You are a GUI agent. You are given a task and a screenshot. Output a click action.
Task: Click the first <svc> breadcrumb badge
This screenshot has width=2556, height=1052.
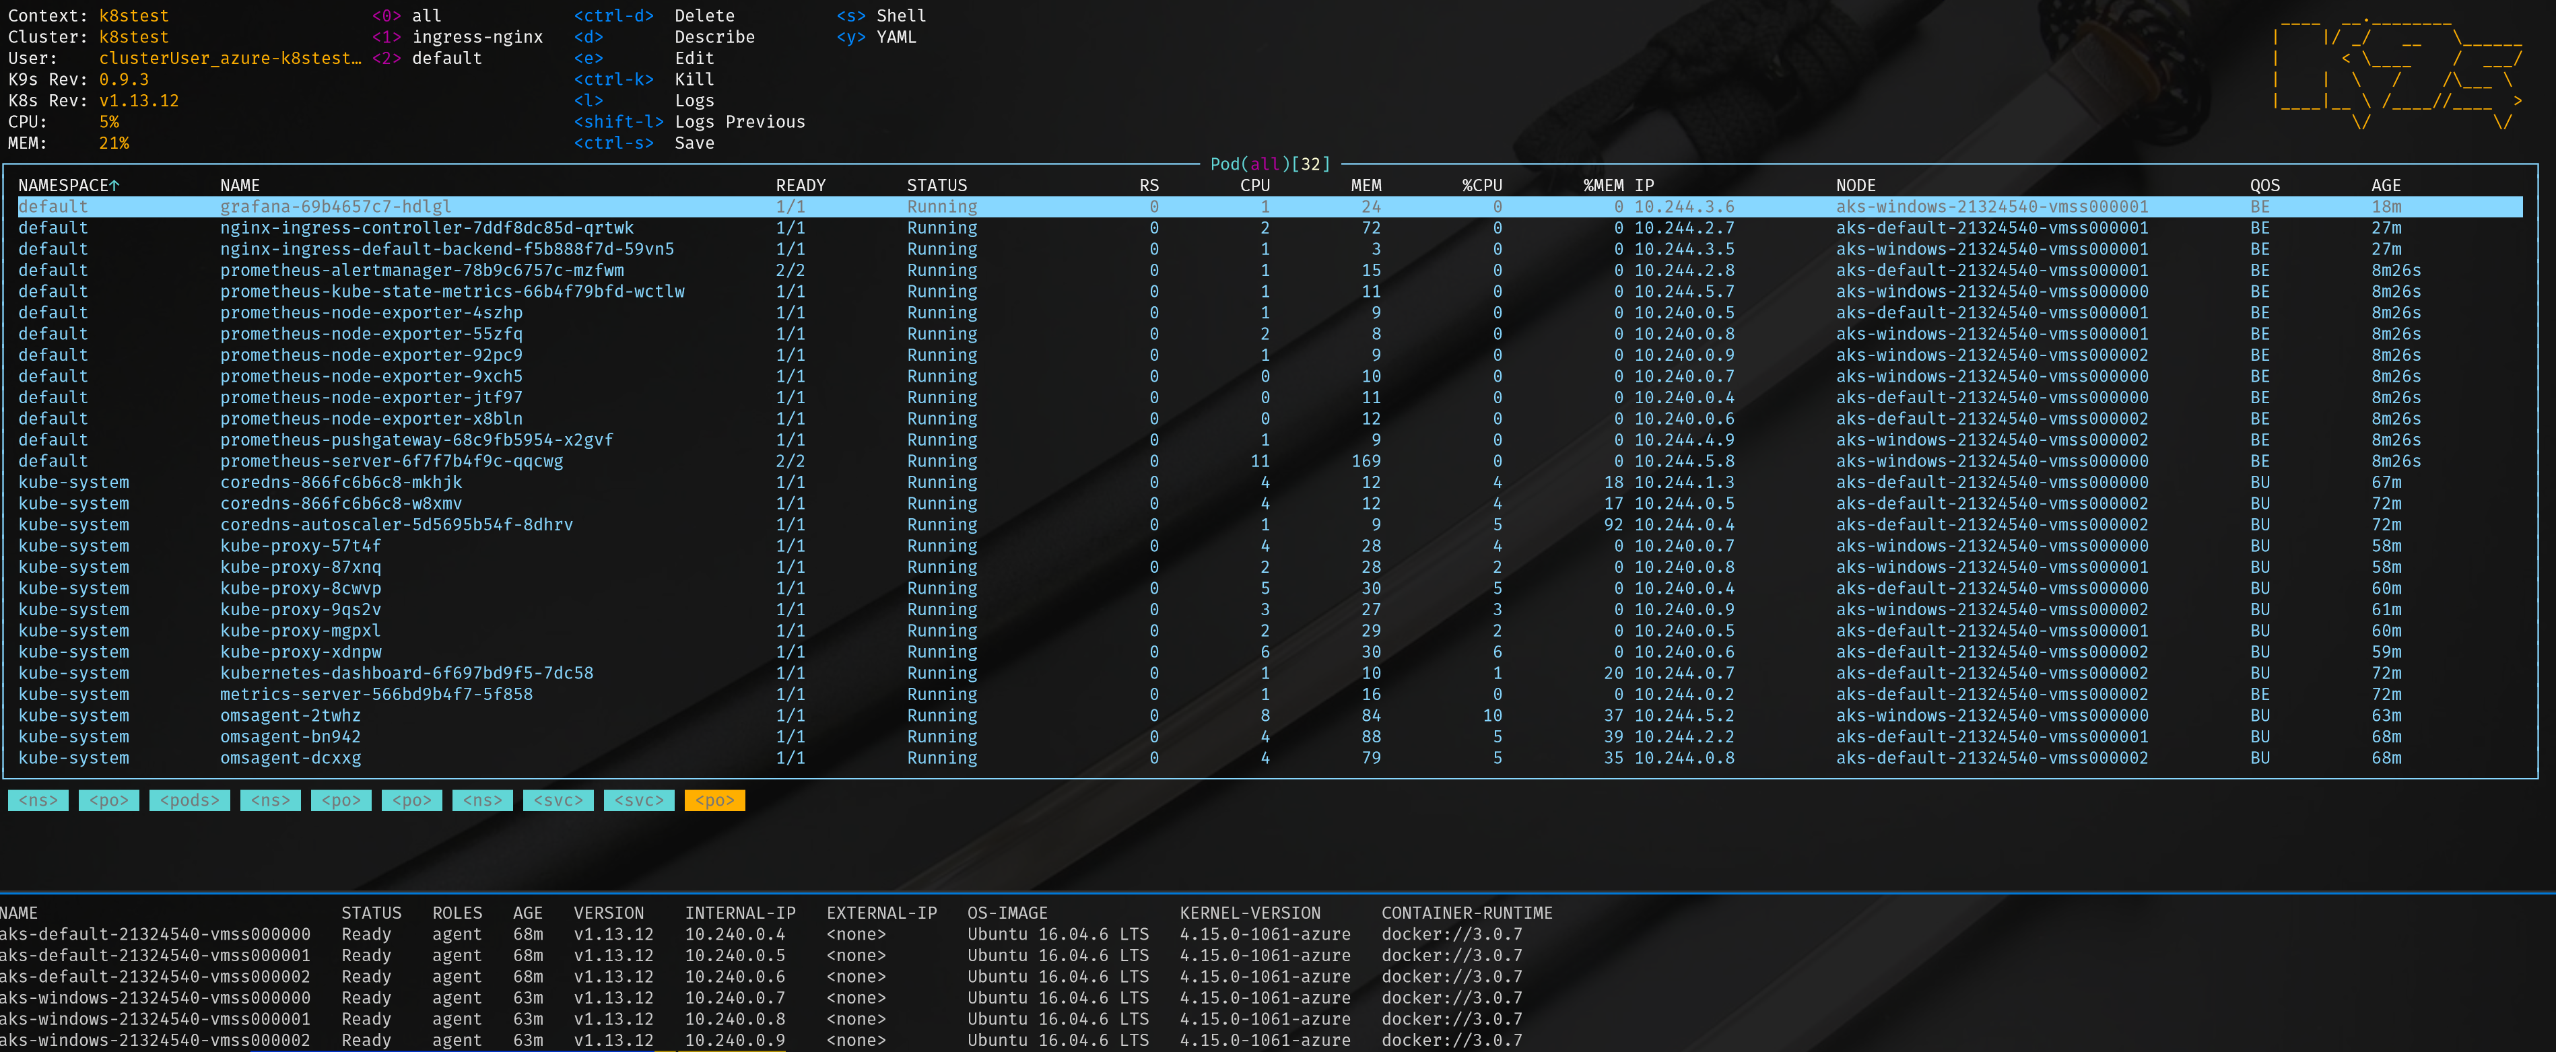[x=558, y=800]
